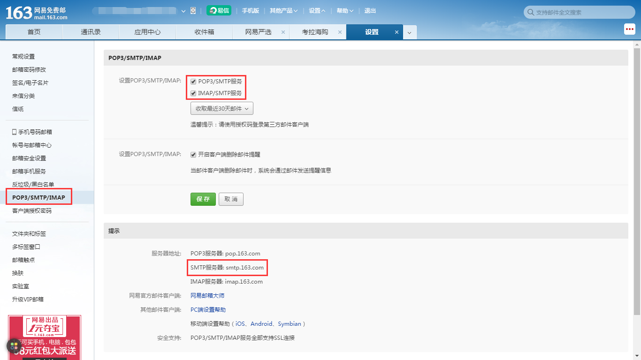The height and width of the screenshot is (360, 641).
Task: Switch to the 首页 tab
Action: tap(34, 32)
